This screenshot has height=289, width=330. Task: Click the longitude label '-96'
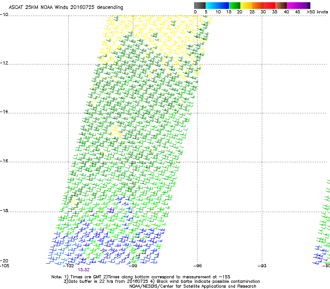tap(198, 266)
